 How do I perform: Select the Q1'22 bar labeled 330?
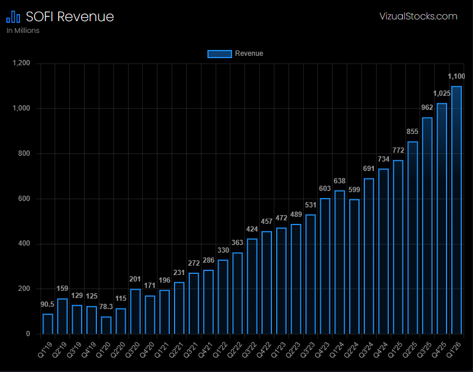(223, 297)
